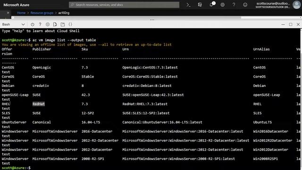Open the notifications bell
The height and width of the screenshot is (170, 302).
pos(212,5)
